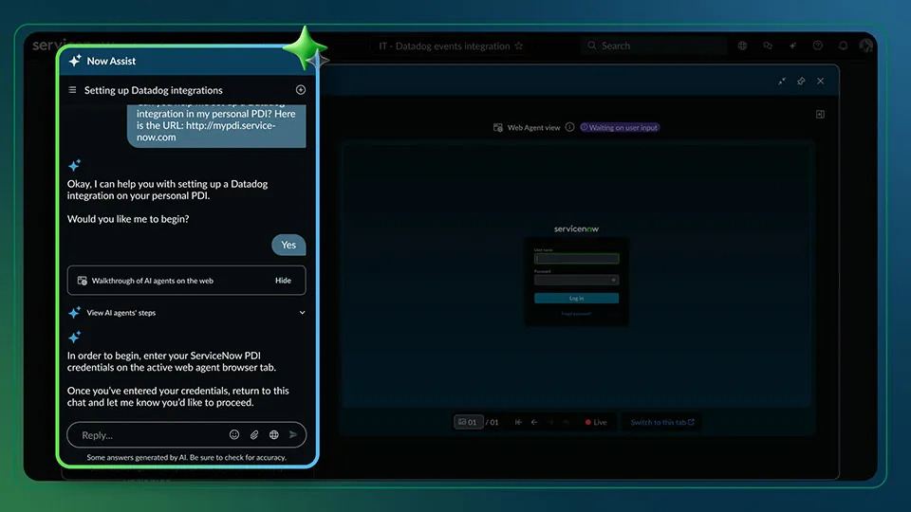Viewport: 911px width, 512px height.
Task: Click the Yes reply bubble
Action: click(x=288, y=245)
